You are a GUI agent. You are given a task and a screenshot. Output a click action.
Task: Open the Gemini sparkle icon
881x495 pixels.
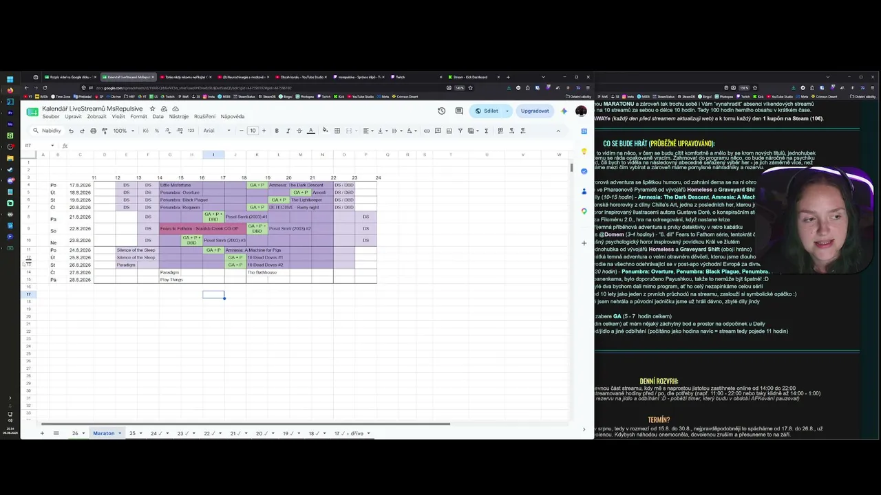(564, 111)
